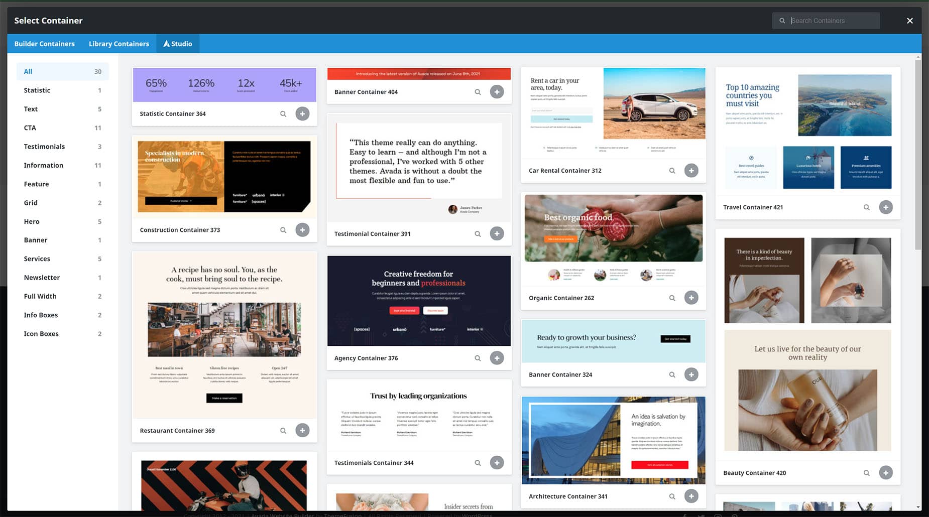This screenshot has height=517, width=929.
Task: Add Architecture Container 341 with plus icon
Action: (691, 496)
